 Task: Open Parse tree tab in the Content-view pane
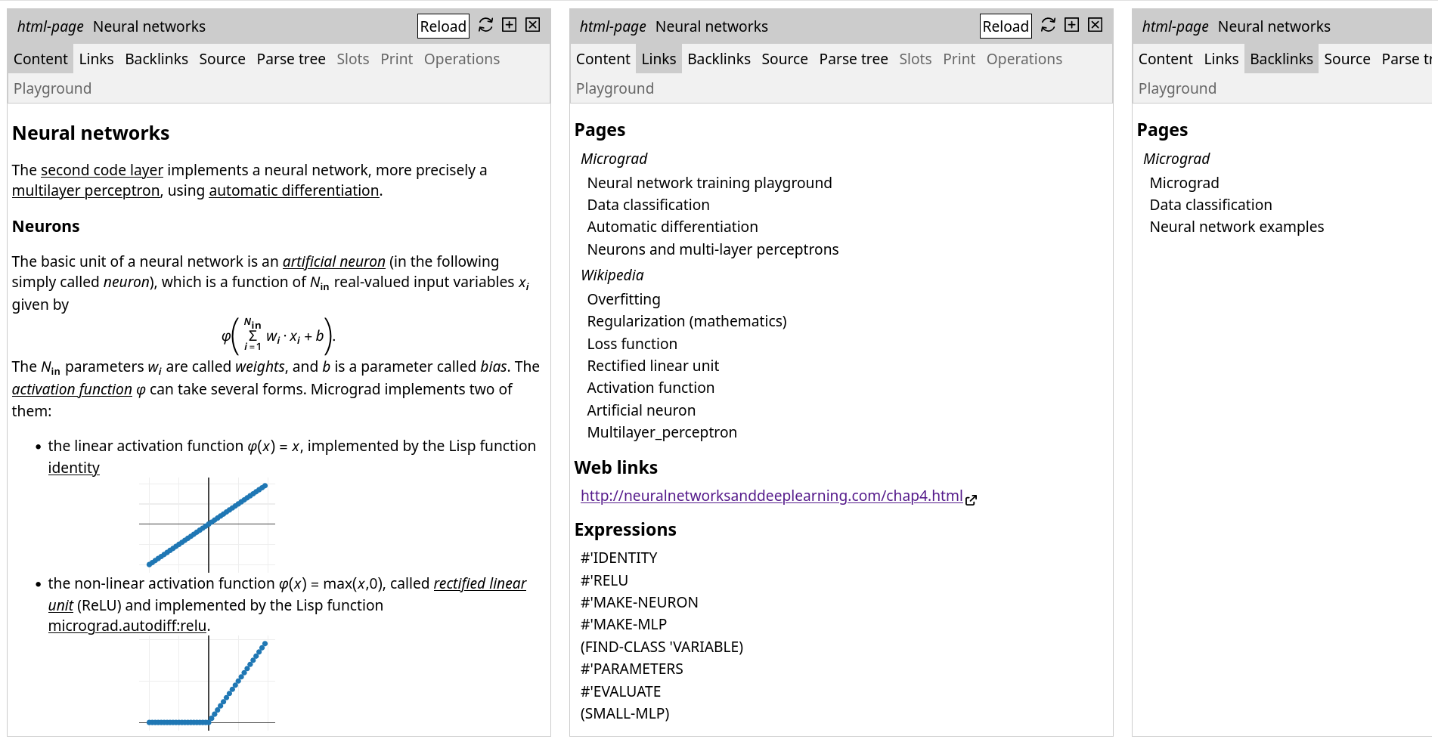coord(290,59)
